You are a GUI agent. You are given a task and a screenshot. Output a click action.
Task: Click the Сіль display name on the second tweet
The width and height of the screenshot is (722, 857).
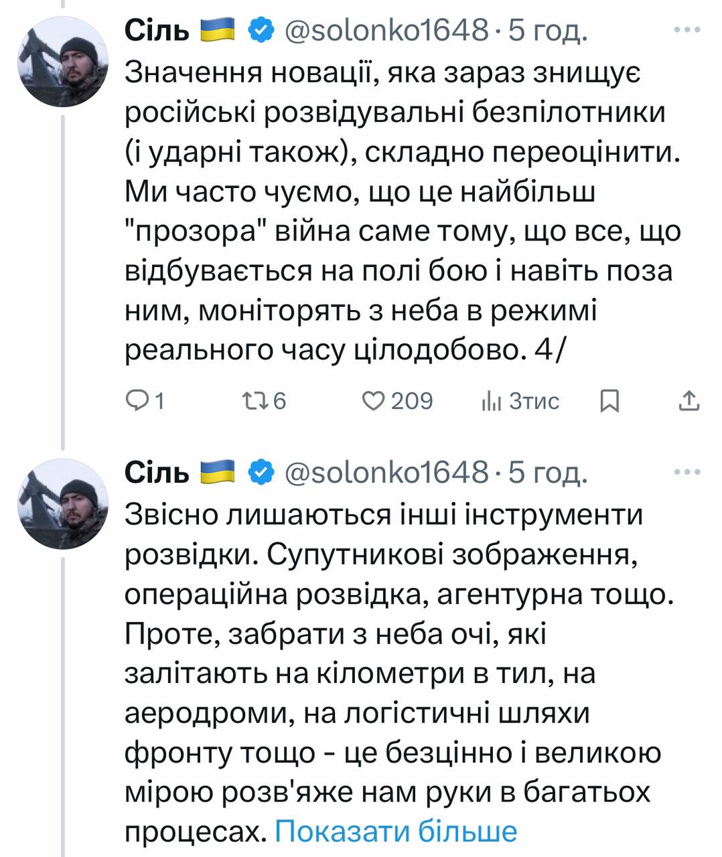tap(157, 473)
